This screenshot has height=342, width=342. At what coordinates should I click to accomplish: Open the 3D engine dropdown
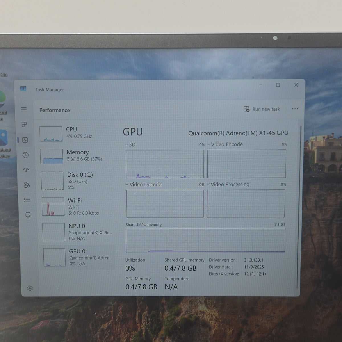(x=131, y=145)
